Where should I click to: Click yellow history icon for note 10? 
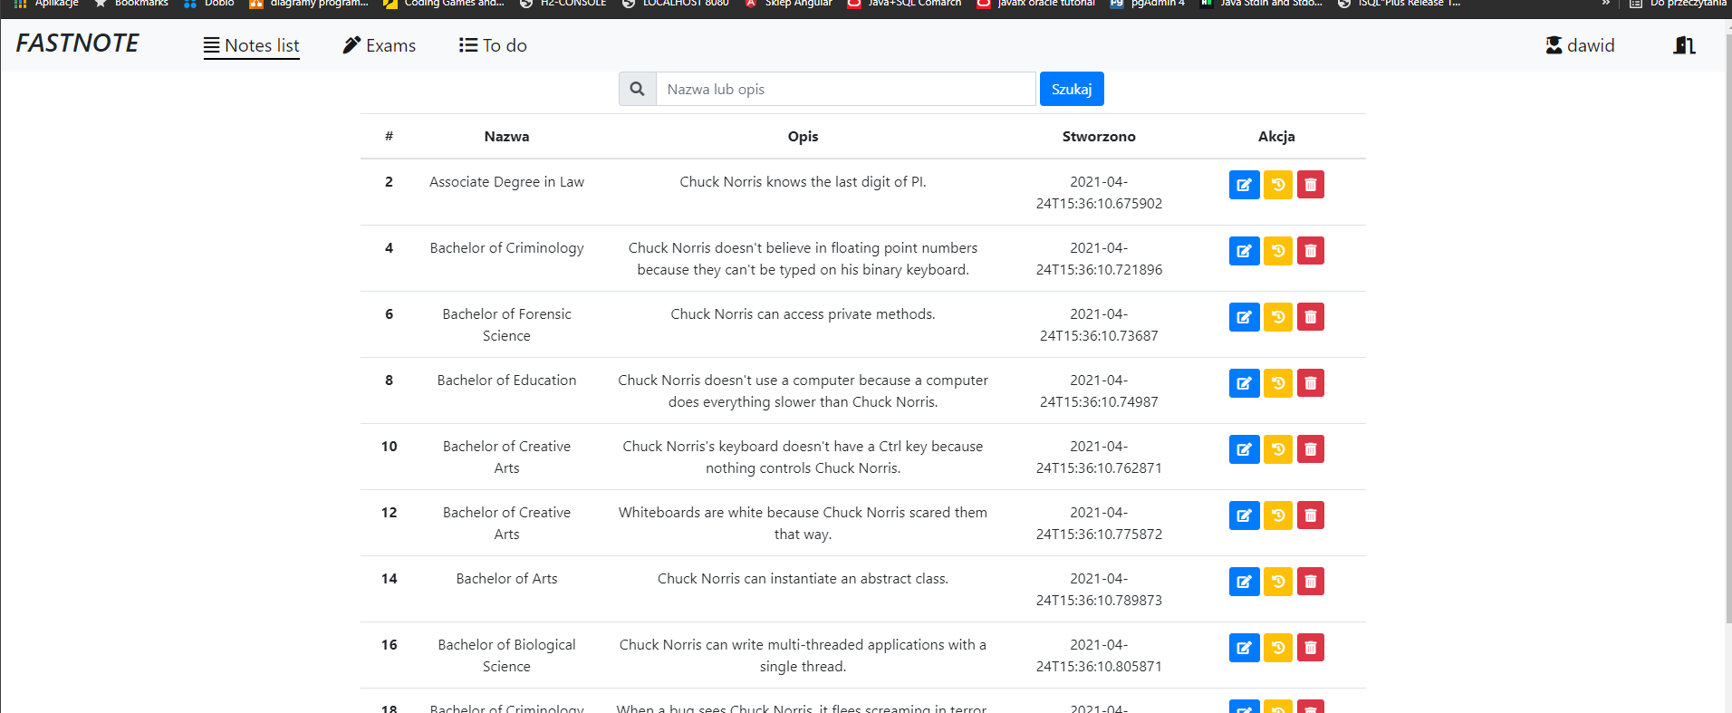pyautogui.click(x=1277, y=449)
